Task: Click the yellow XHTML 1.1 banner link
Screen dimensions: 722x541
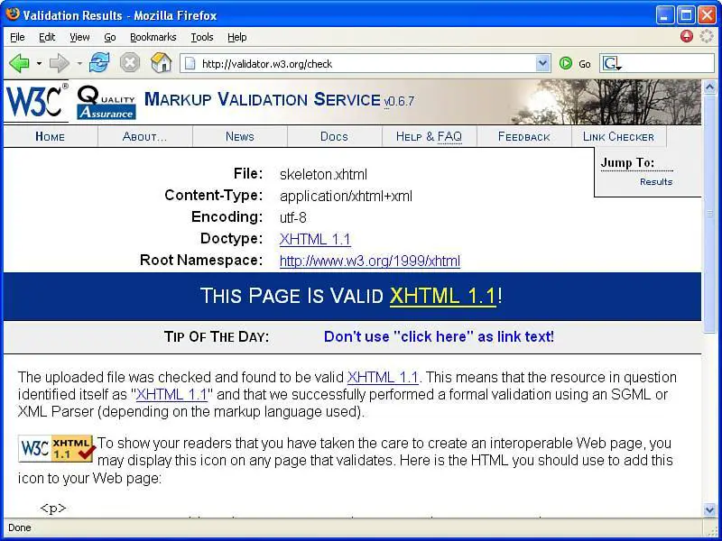Action: pos(443,296)
